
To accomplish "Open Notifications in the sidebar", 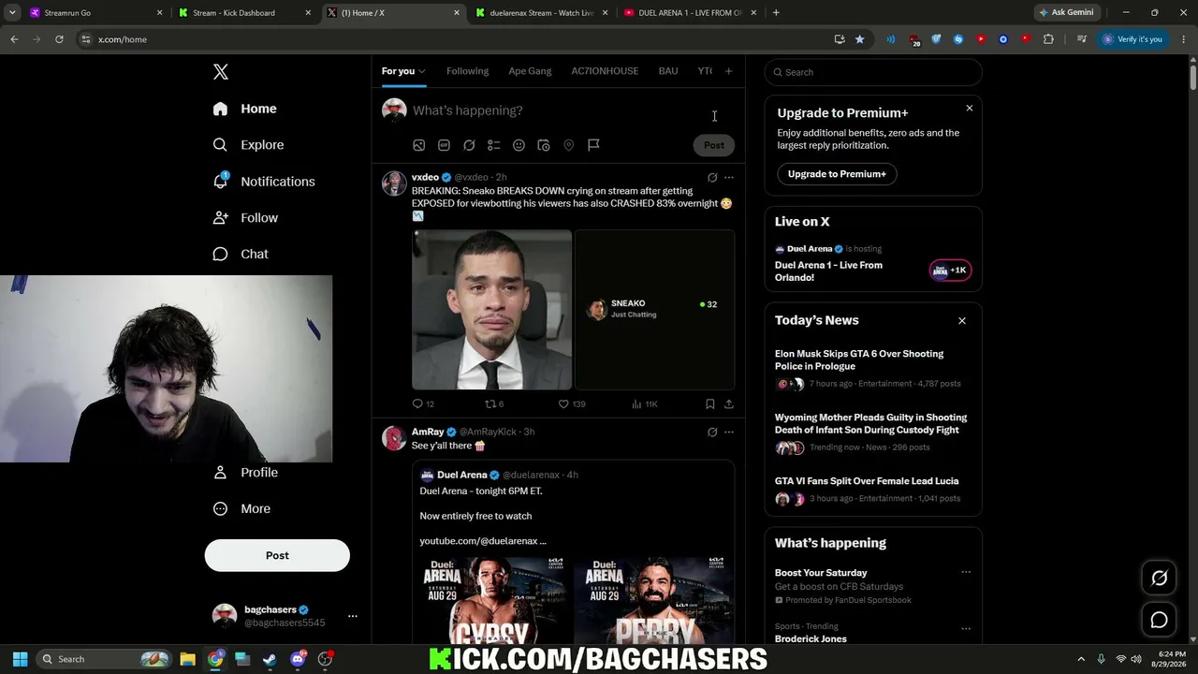I will (264, 182).
